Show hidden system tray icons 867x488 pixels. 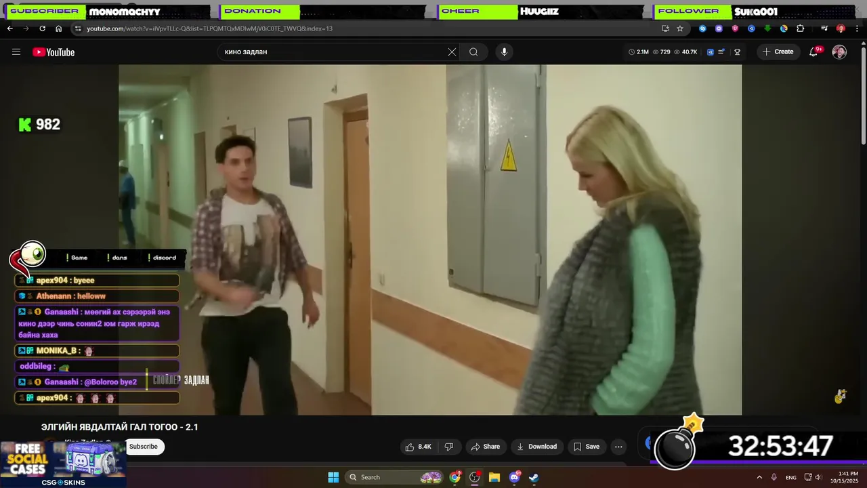tap(759, 477)
